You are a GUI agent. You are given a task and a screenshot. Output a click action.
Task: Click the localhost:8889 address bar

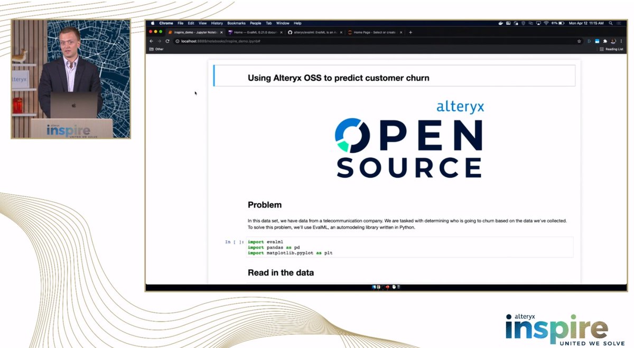[x=378, y=41]
